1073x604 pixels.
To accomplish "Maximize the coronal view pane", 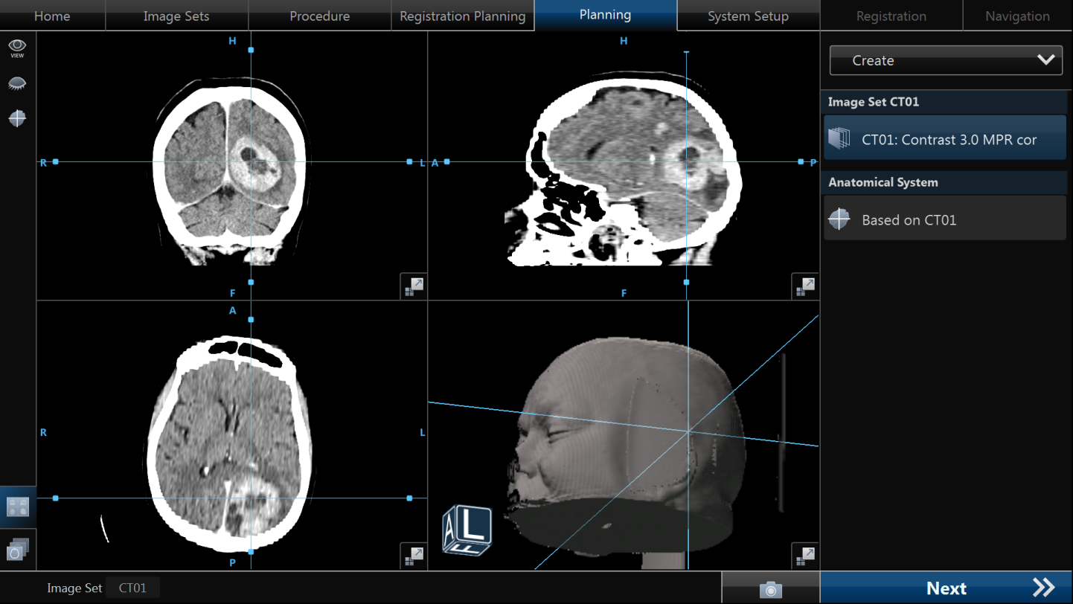I will click(x=413, y=286).
